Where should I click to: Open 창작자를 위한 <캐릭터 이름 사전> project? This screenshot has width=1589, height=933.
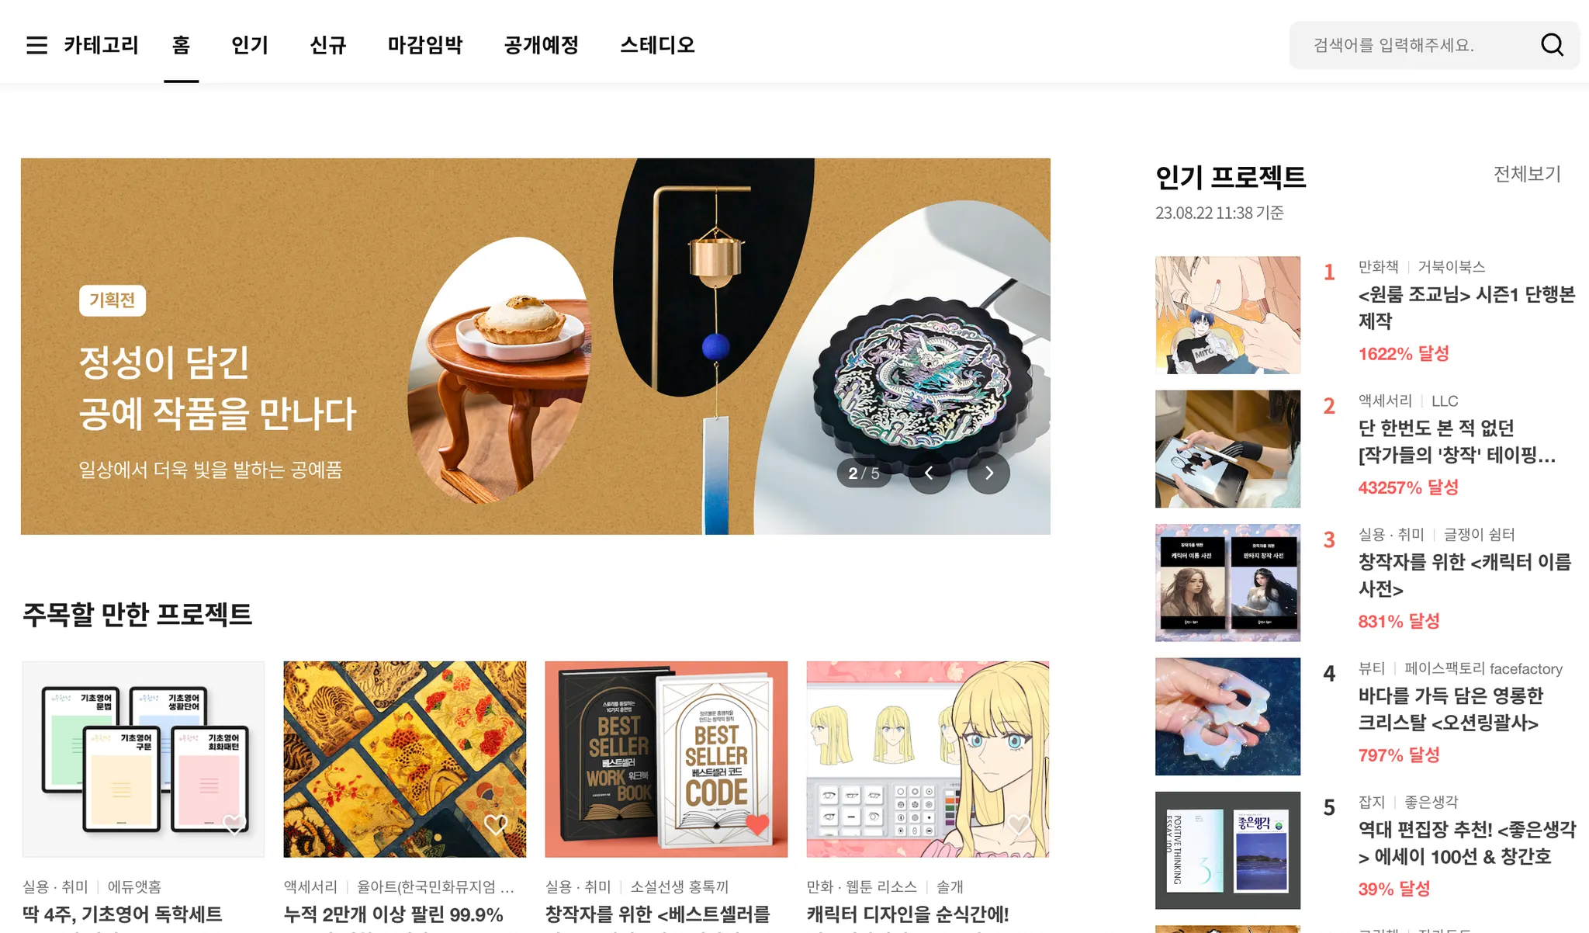[x=1465, y=575]
